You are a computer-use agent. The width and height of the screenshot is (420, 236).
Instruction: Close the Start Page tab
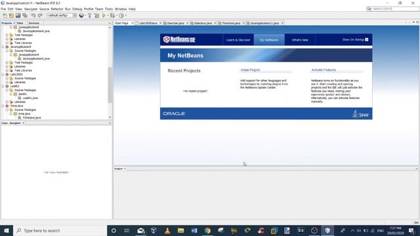133,24
